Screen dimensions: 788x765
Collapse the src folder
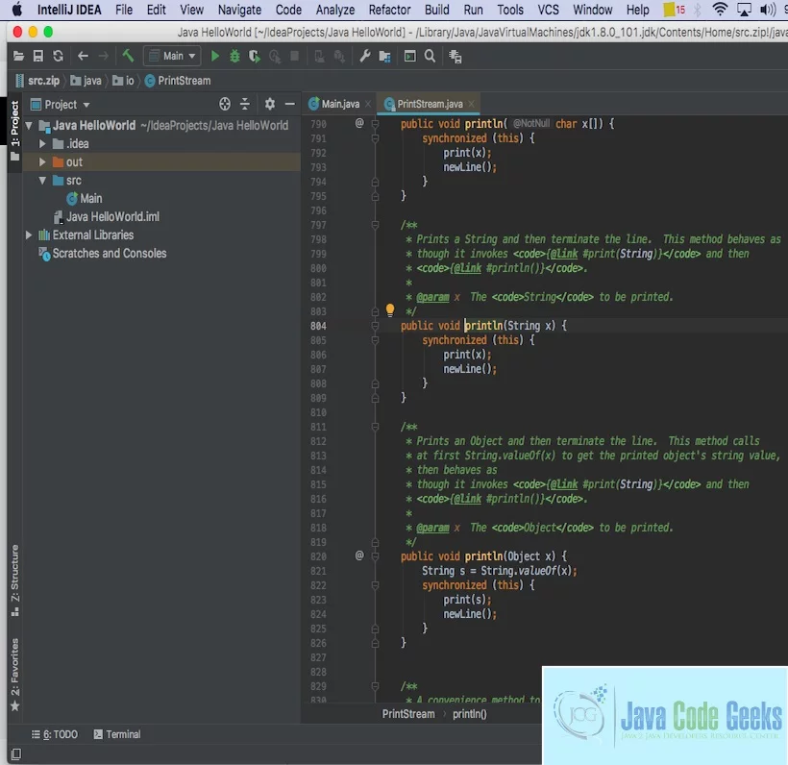[x=42, y=180]
